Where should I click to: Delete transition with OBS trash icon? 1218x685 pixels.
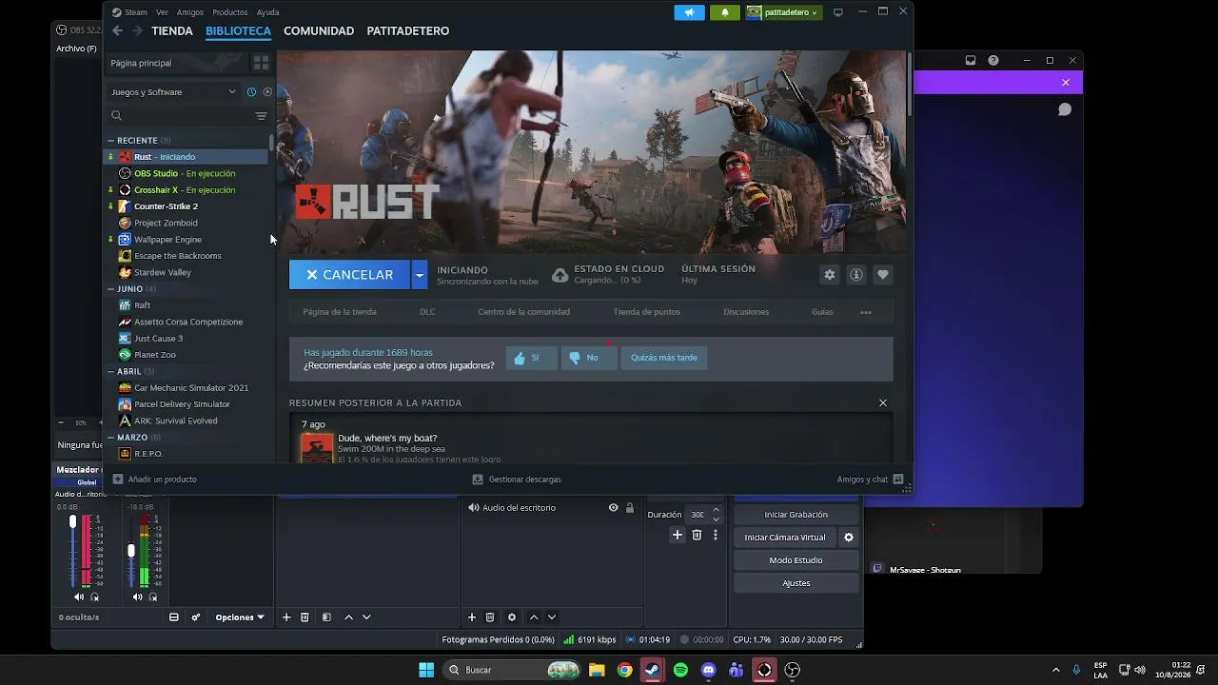697,536
